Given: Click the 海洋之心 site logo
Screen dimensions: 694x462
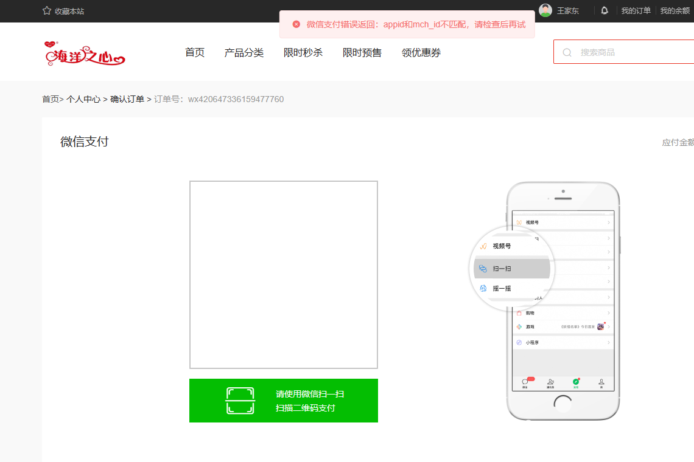Looking at the screenshot, I should coord(85,53).
